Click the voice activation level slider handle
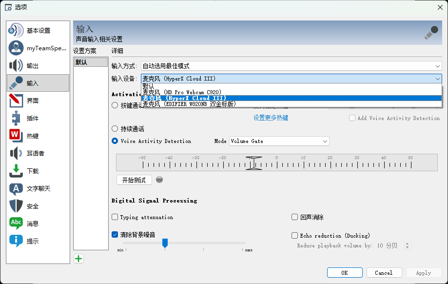 [x=253, y=163]
